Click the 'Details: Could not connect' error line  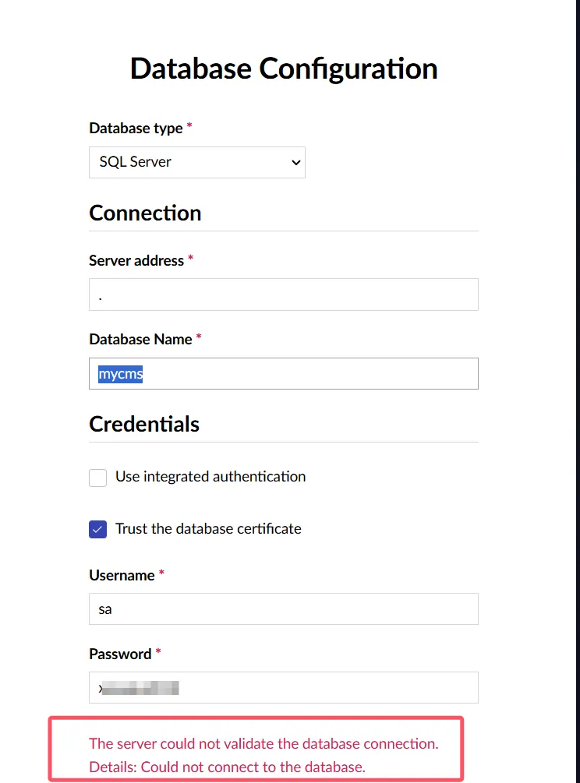(227, 767)
